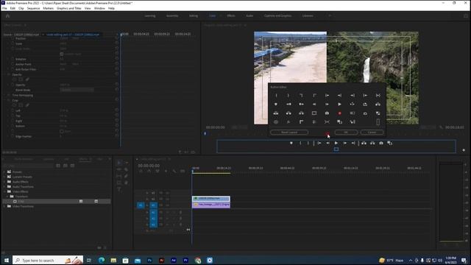The height and width of the screenshot is (265, 471).
Task: Click Safe Margins icon in Button Editor
Action: click(314, 113)
